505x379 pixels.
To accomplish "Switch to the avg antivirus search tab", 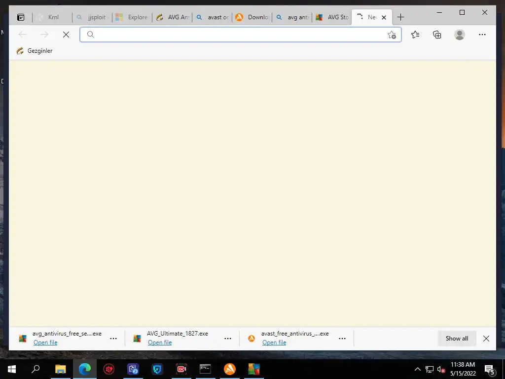I will [292, 17].
